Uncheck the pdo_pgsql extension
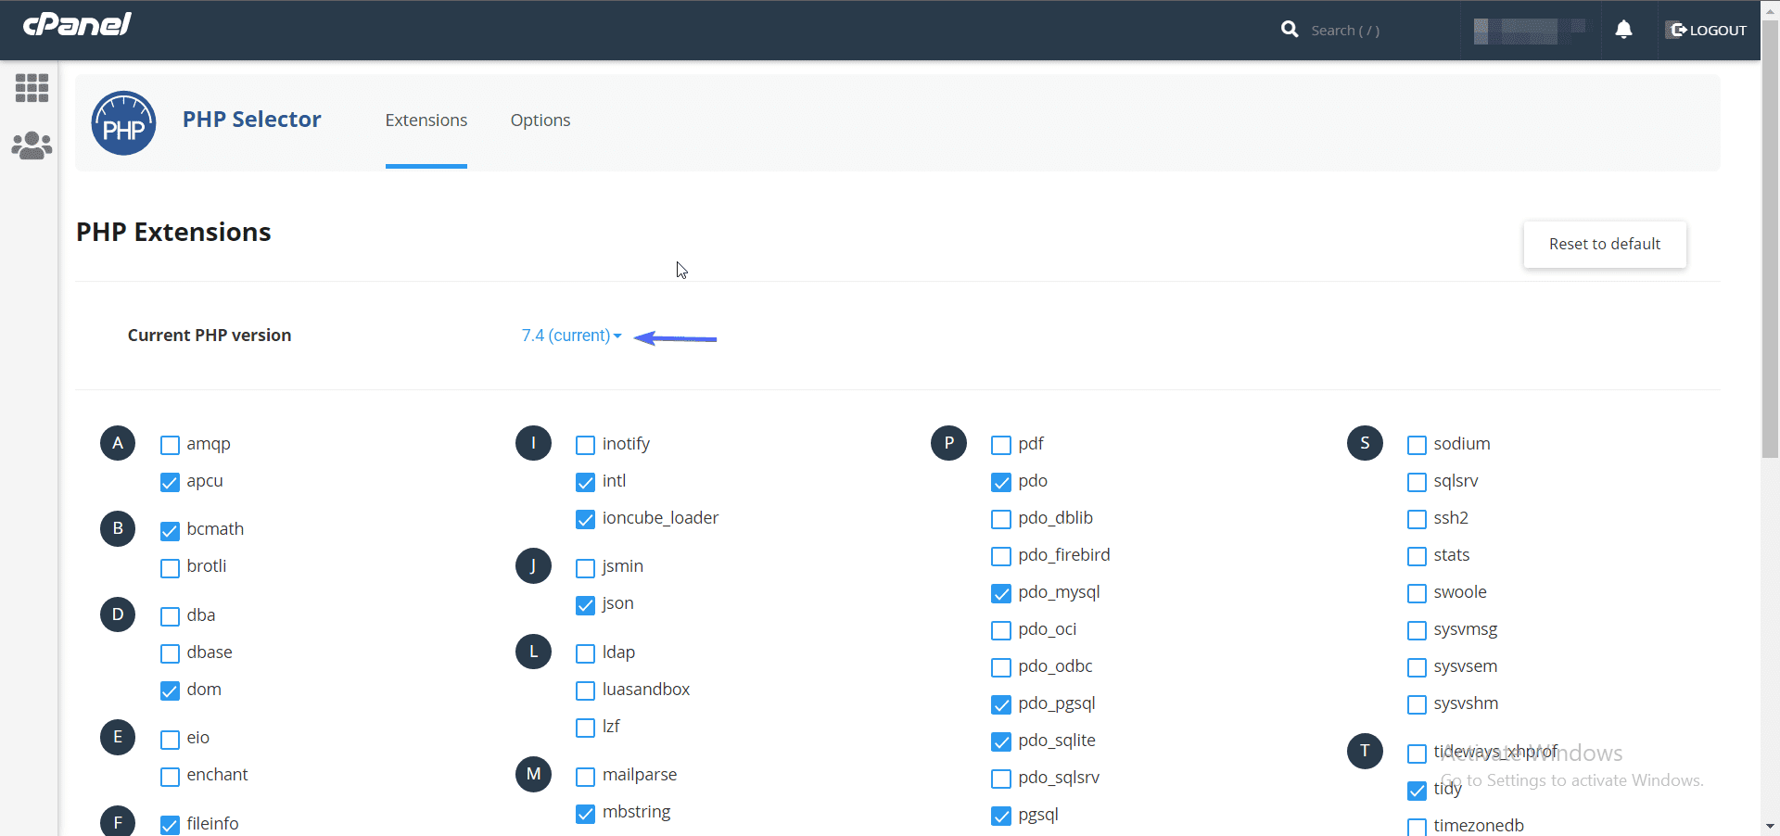Screen dimensions: 1780x836 coord(1001,704)
